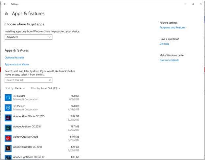Click the 1.89 GB size value
This screenshot has height=160, width=205.
pos(75,157)
